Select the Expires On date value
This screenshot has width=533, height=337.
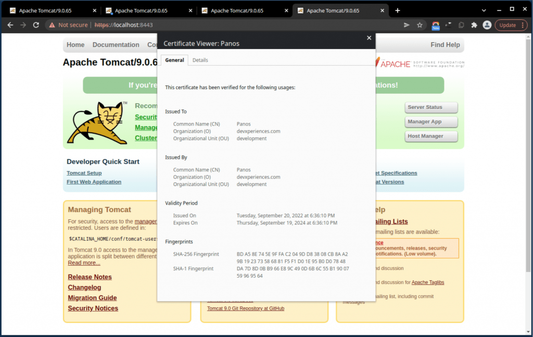287,223
